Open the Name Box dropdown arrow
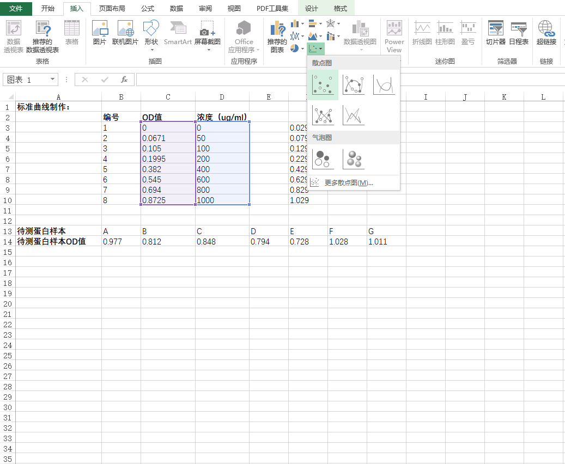Viewport: 565px width, 464px height. tap(52, 80)
